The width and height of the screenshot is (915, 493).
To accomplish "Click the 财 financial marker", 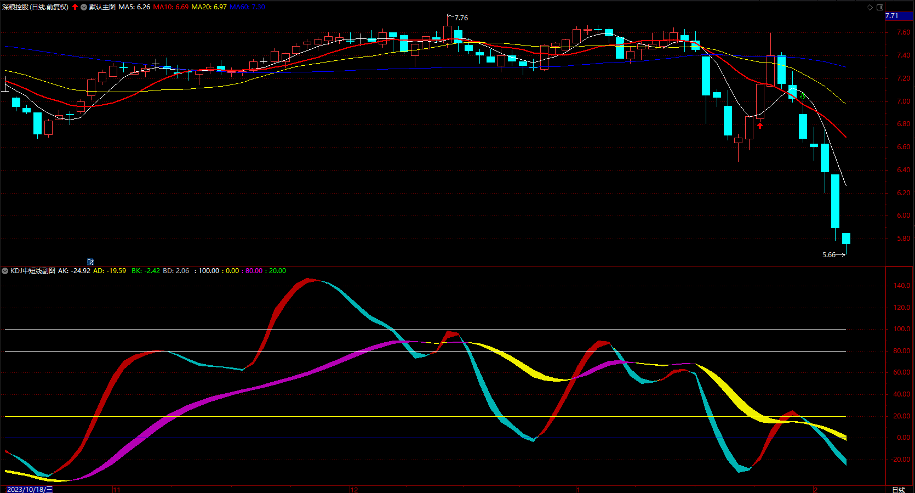I will (x=91, y=262).
